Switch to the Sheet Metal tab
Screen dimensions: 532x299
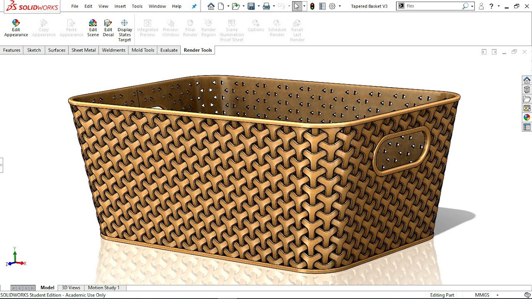point(84,50)
